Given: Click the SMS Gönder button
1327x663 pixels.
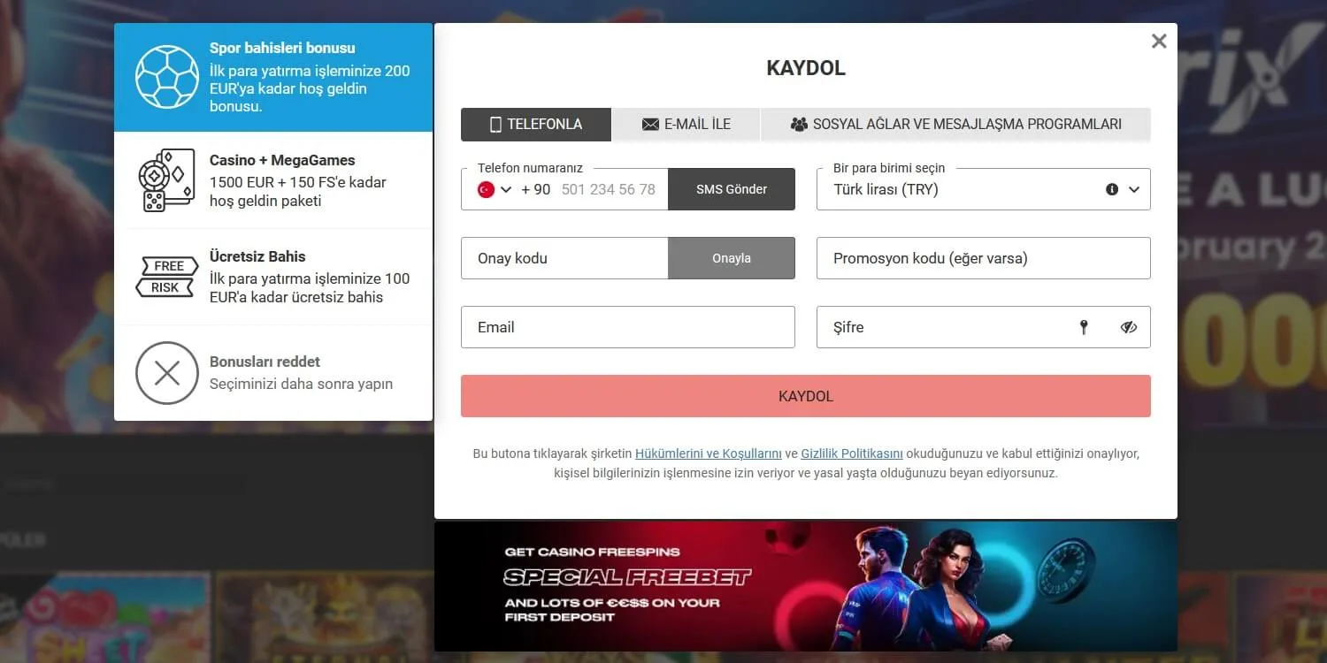Looking at the screenshot, I should (x=732, y=189).
